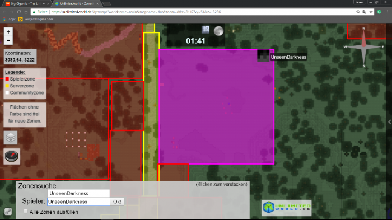This screenshot has width=392, height=220.
Task: Click the Chrome profile name button
Action: 360,2
